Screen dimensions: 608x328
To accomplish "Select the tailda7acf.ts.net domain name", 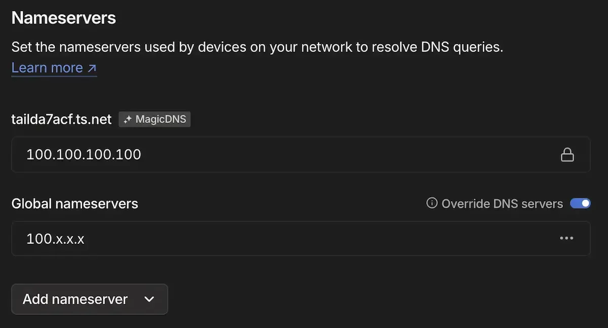I will (61, 120).
